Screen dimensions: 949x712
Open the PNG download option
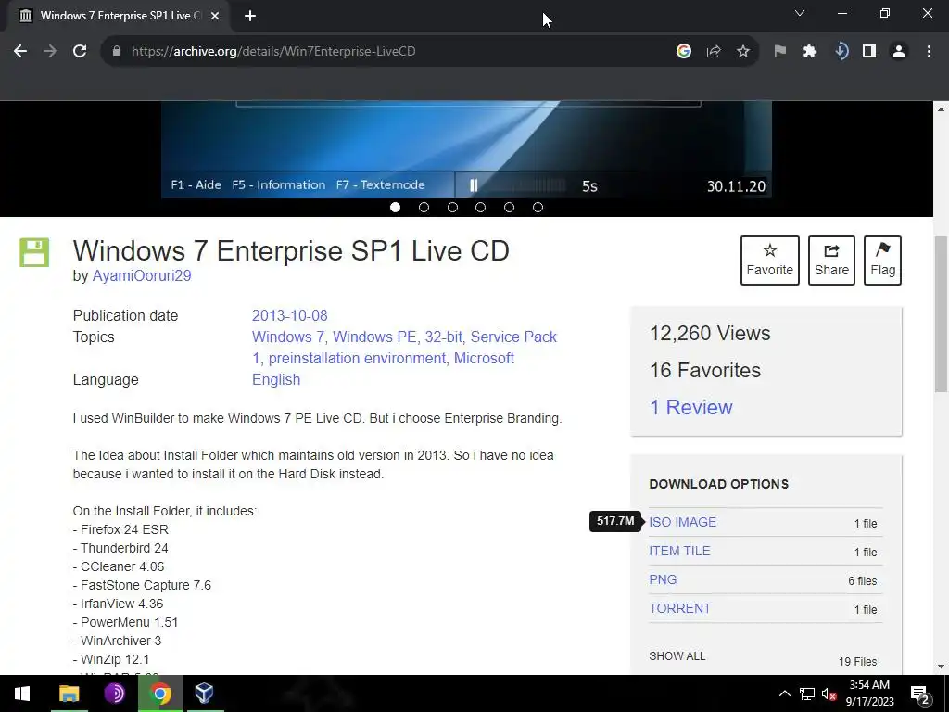[x=663, y=579]
